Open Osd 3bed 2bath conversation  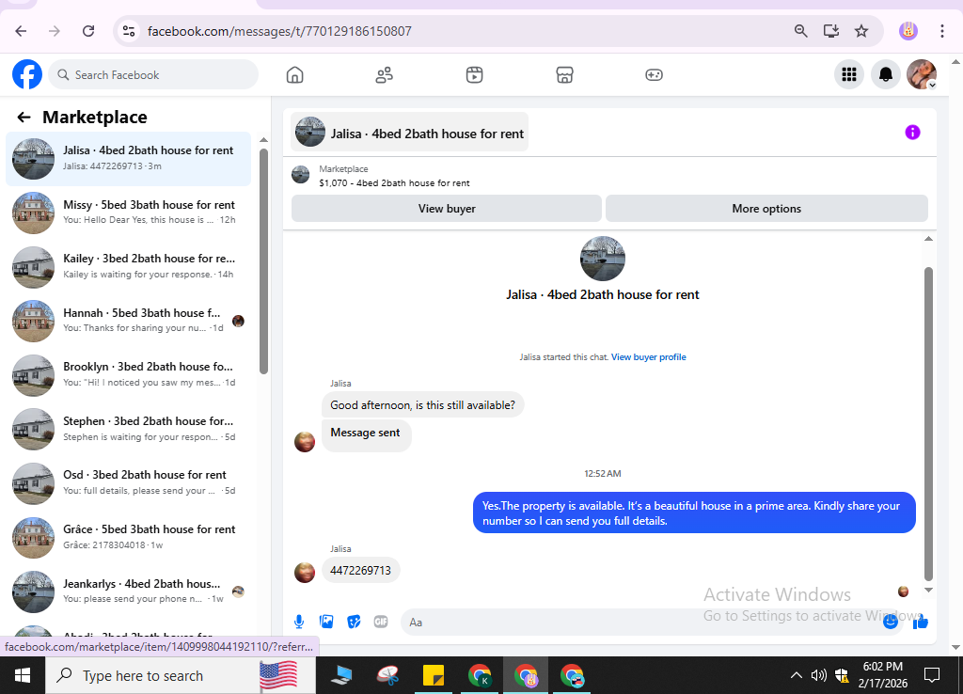click(x=128, y=482)
